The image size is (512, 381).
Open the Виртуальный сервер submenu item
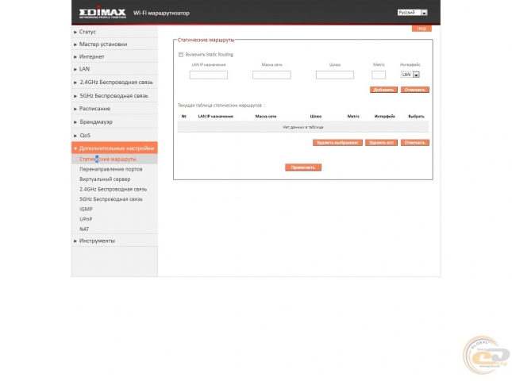pyautogui.click(x=105, y=179)
